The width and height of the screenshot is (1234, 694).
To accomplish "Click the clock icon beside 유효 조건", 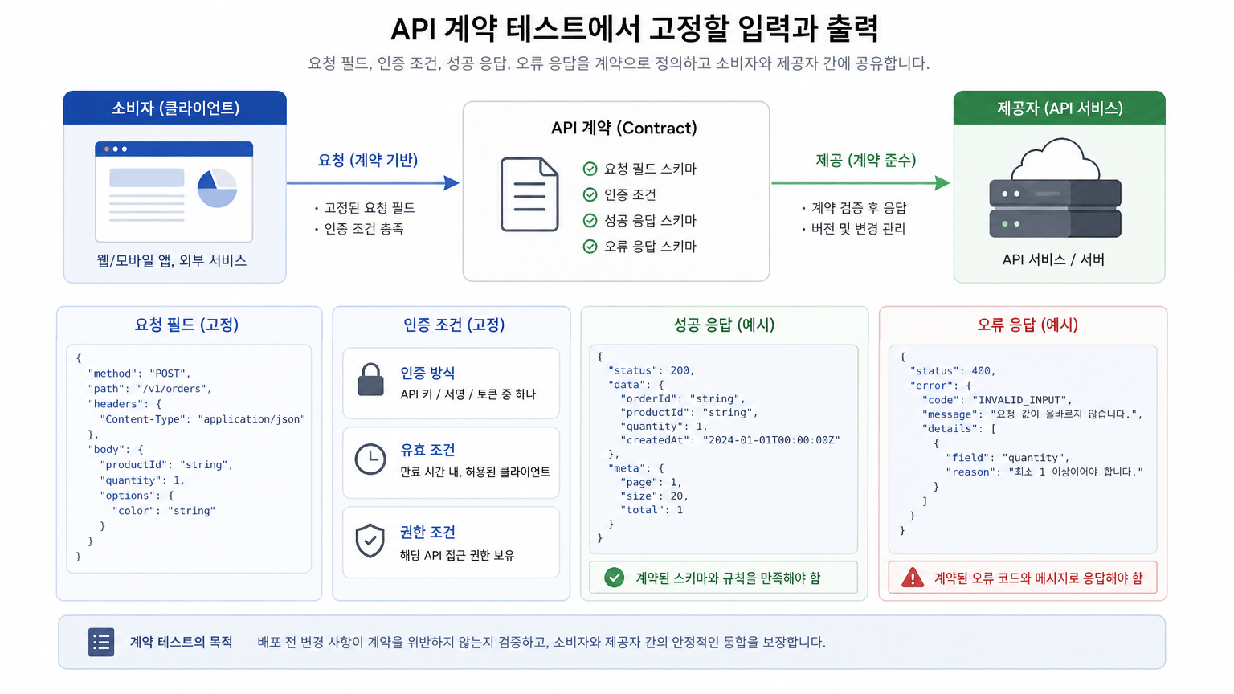I will (370, 459).
